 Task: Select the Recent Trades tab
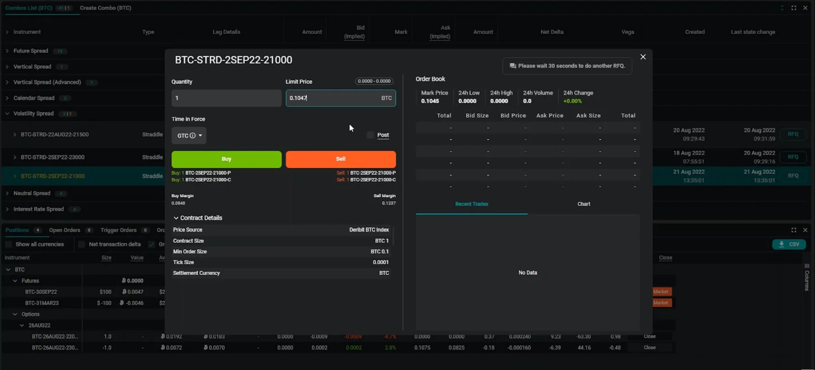coord(472,204)
